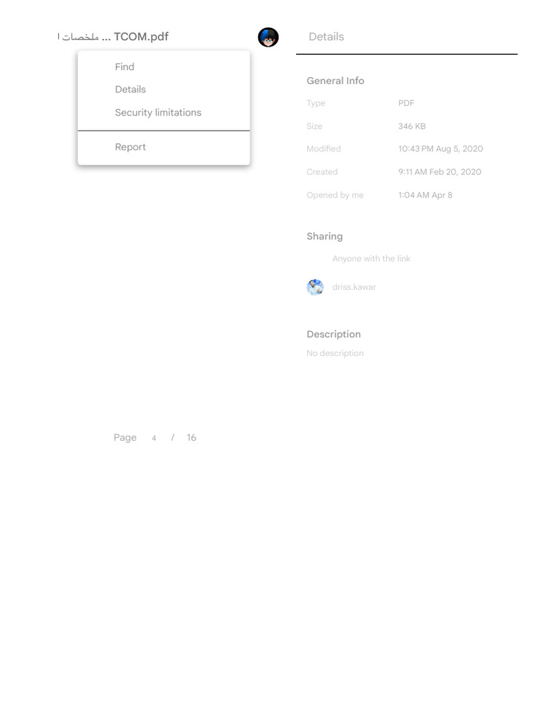The height and width of the screenshot is (712, 534).
Task: Click the TCOM.pdf file title
Action: tap(113, 37)
